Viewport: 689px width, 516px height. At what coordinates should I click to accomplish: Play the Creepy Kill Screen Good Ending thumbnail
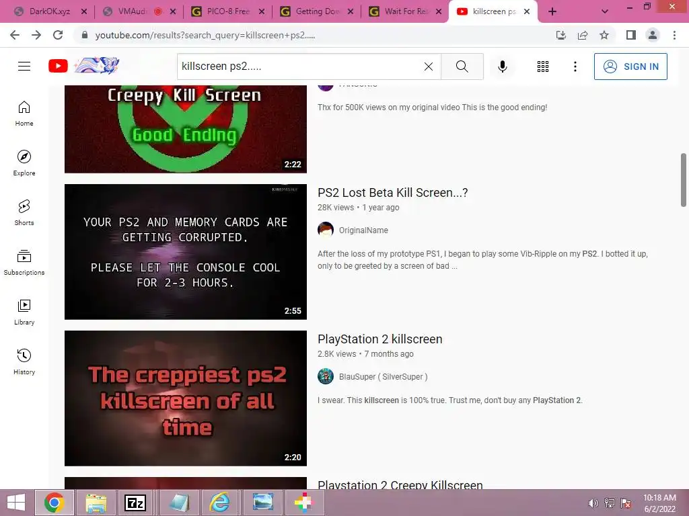(186, 129)
